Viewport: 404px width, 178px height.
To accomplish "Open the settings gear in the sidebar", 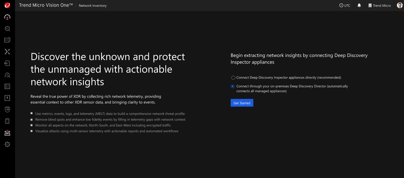I will pos(7,144).
